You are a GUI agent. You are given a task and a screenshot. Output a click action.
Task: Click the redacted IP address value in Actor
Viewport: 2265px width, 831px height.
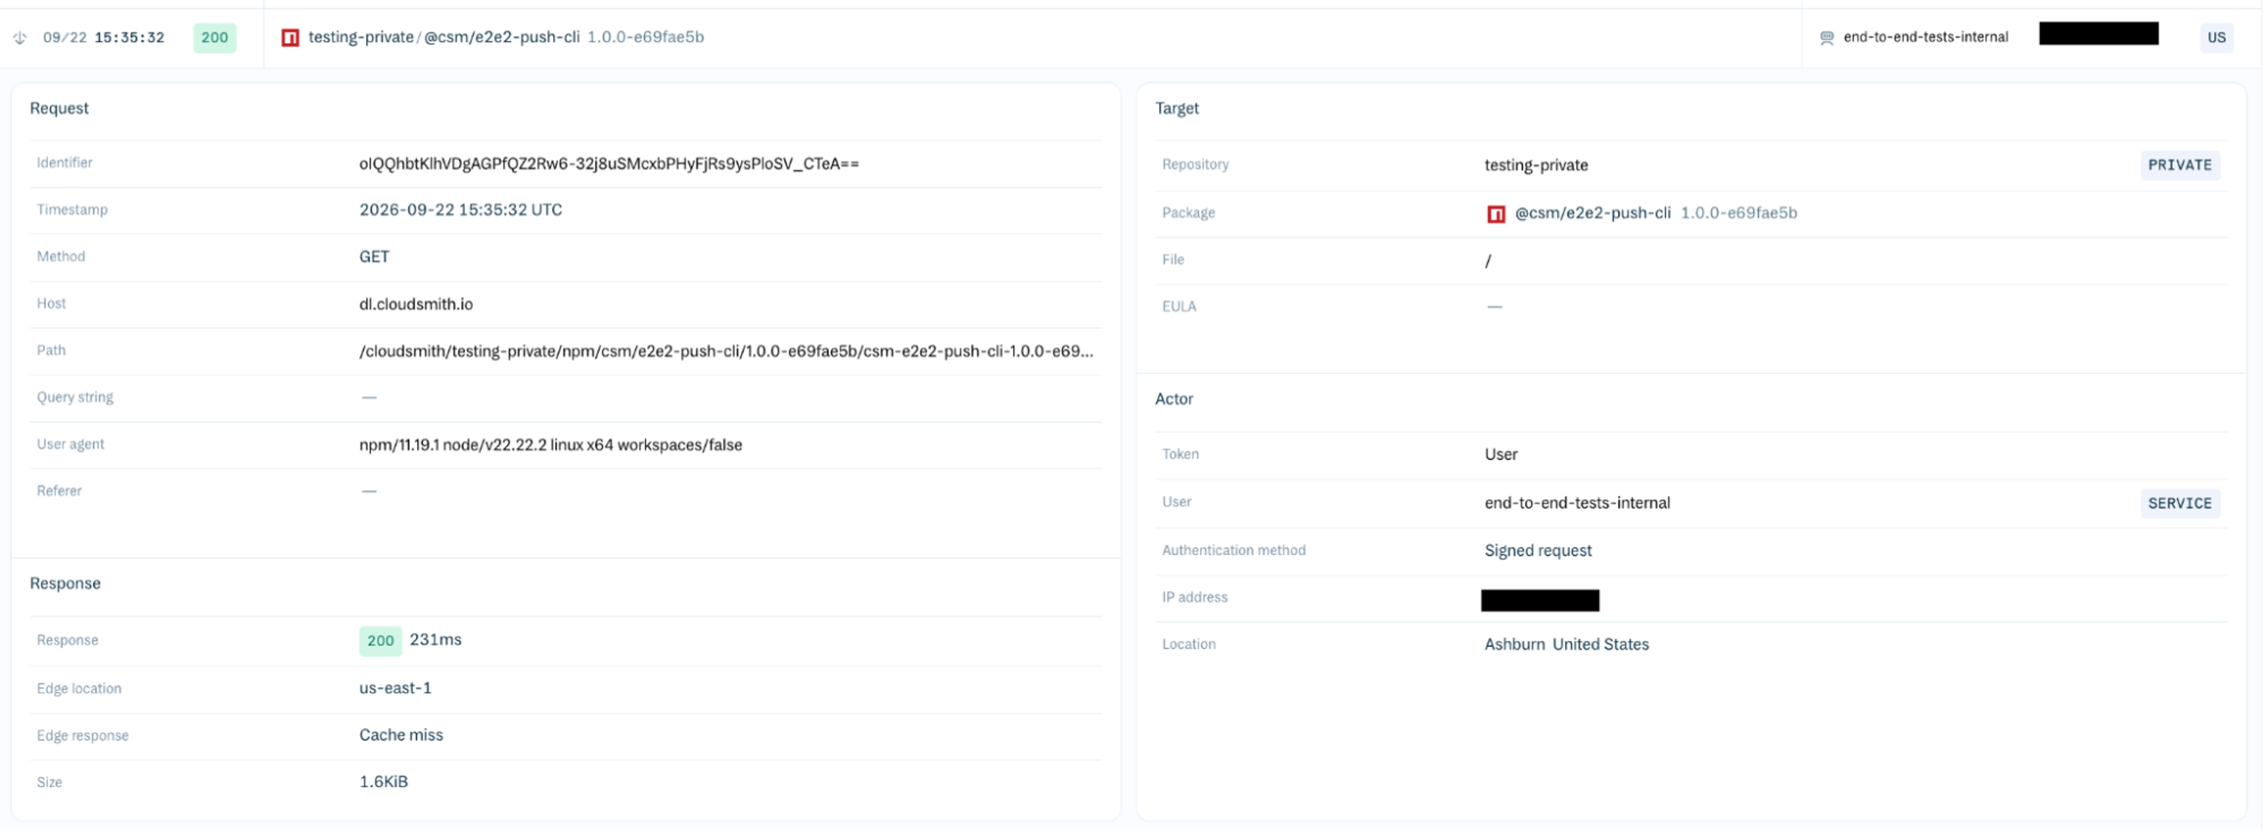(x=1539, y=601)
